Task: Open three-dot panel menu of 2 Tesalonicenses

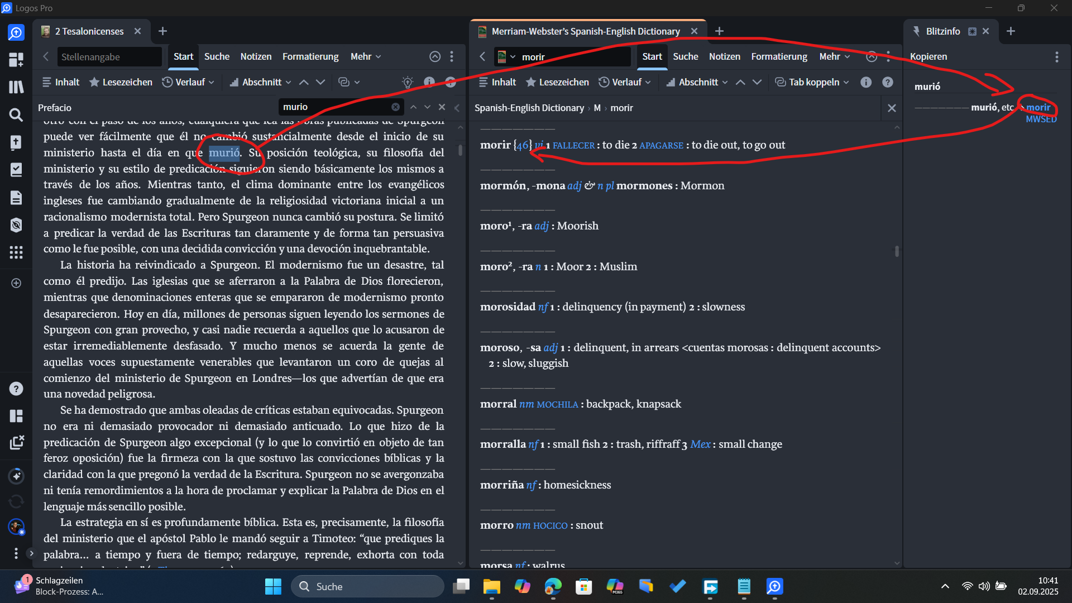Action: pos(452,56)
